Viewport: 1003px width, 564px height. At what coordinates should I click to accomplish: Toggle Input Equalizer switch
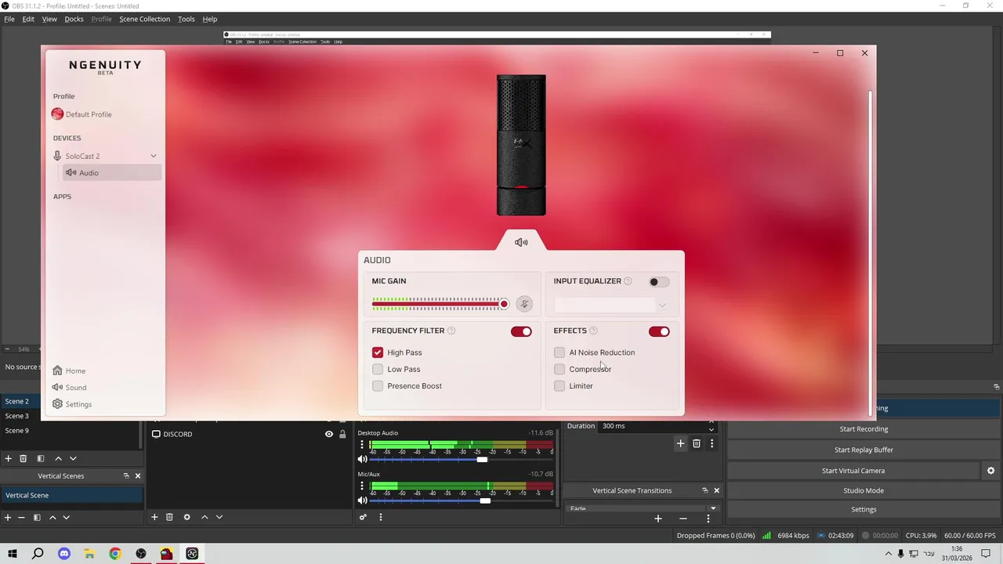[659, 282]
